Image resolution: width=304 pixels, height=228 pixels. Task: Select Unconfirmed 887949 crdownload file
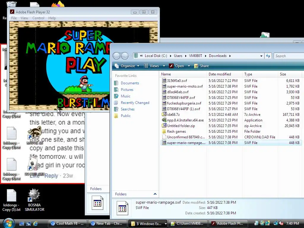[x=186, y=137]
